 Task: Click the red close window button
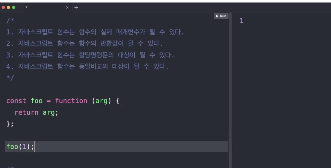(x=3, y=7)
